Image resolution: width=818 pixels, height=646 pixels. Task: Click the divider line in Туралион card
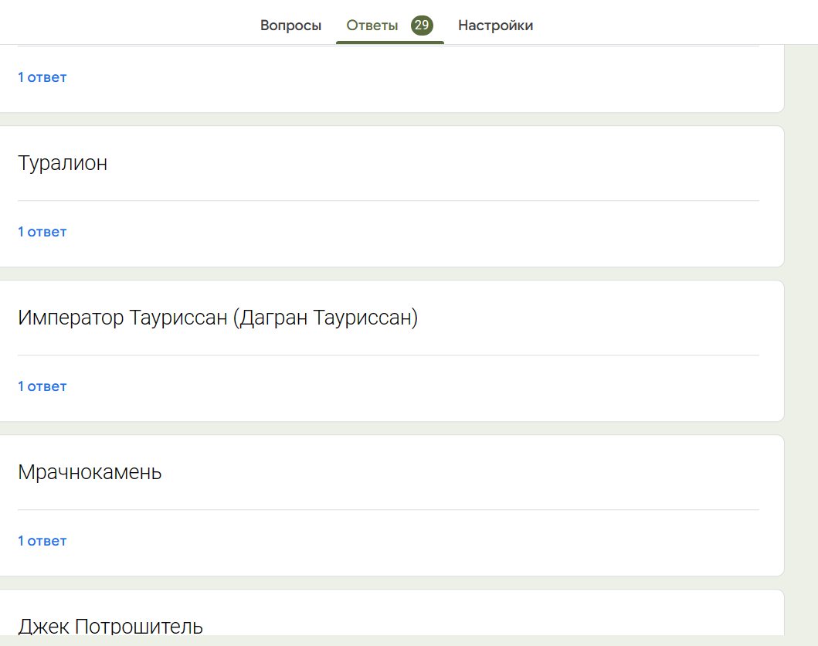pos(388,201)
